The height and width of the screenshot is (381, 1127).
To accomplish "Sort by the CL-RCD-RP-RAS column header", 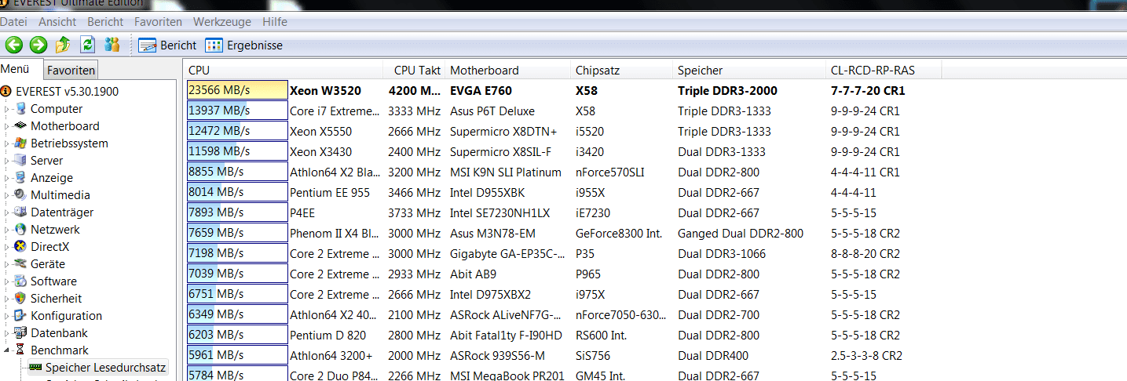I will (884, 70).
